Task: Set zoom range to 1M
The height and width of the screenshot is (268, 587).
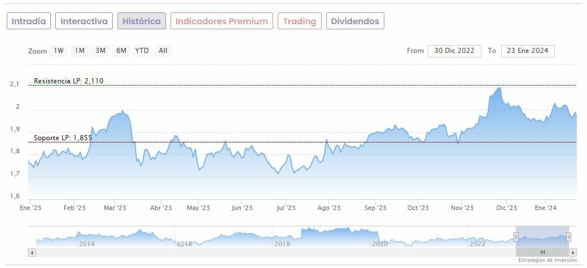Action: click(80, 51)
